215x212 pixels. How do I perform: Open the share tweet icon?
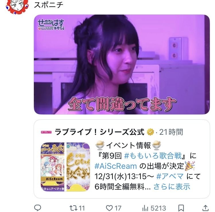click(x=206, y=208)
